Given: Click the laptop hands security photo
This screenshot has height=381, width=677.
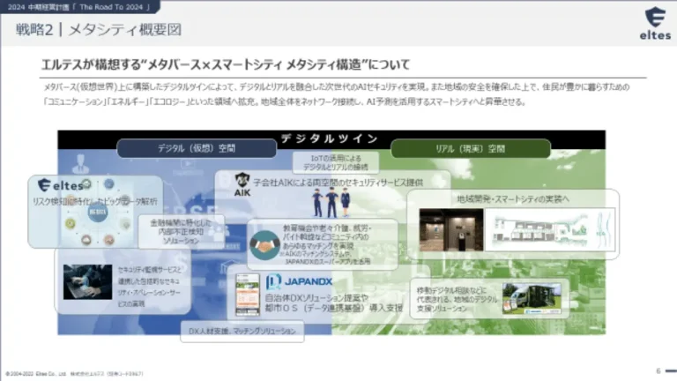Looking at the screenshot, I should [87, 282].
